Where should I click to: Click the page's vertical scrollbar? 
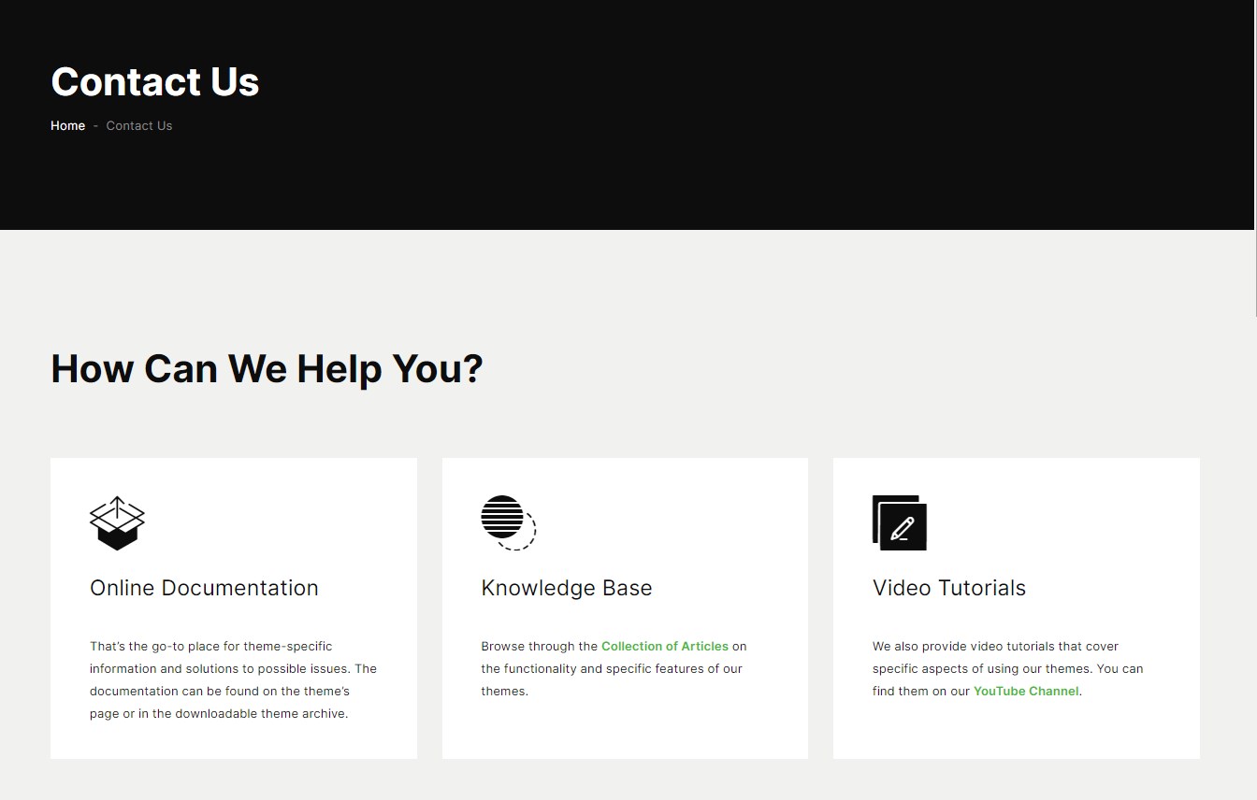[1254, 159]
